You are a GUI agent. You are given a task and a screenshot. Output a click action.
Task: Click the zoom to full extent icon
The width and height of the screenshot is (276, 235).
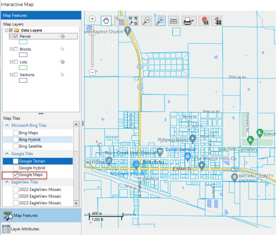[x=133, y=21]
